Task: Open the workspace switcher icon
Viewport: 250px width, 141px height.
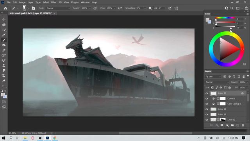Action: pyautogui.click(x=237, y=8)
